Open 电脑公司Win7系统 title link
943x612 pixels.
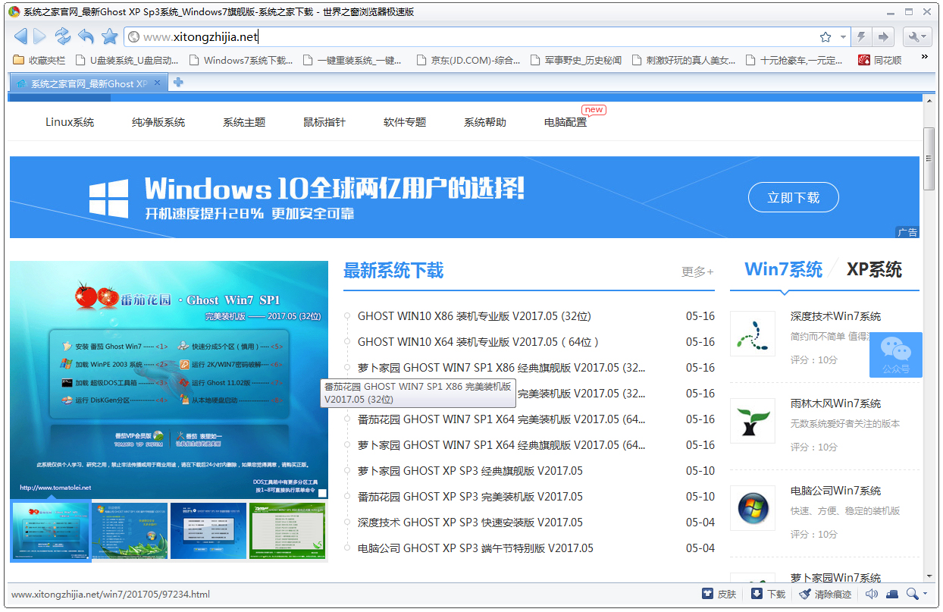[x=835, y=491]
